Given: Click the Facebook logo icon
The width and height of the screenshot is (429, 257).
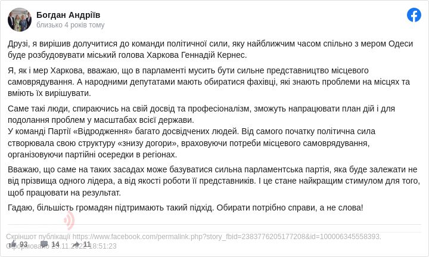Looking at the screenshot, I should point(414,15).
